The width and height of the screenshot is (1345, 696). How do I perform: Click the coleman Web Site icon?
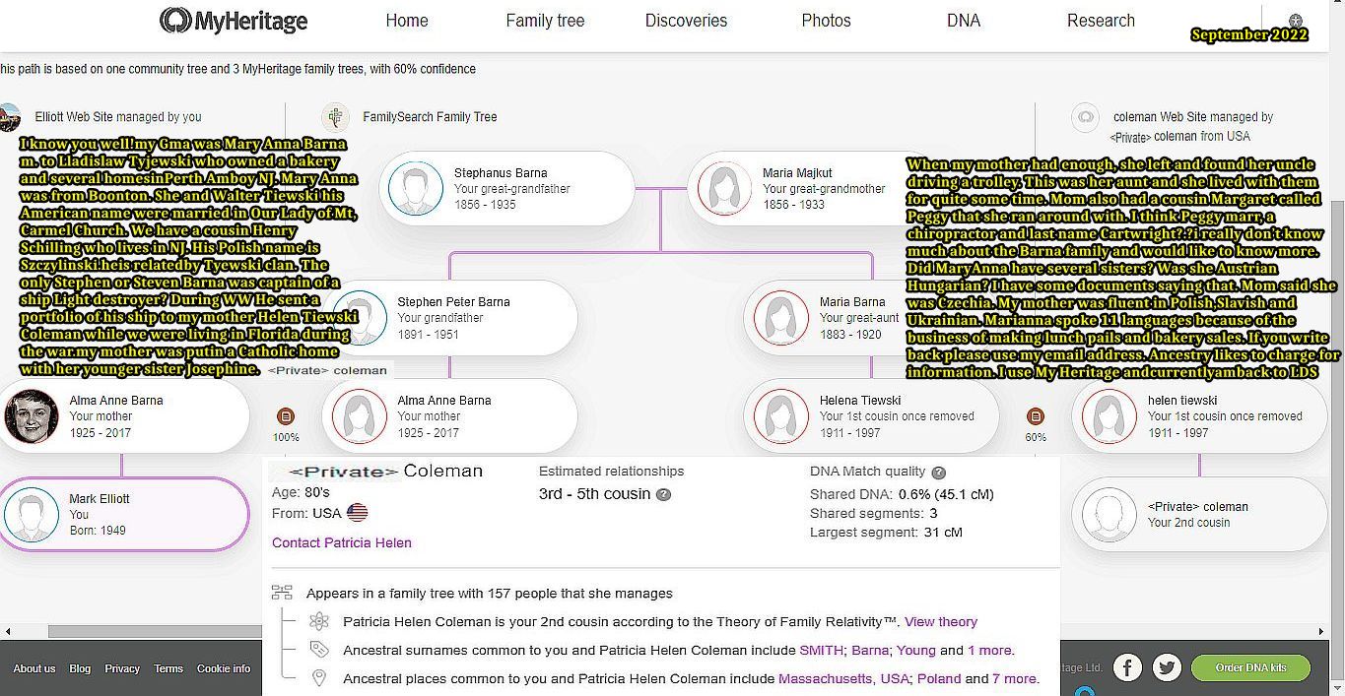pos(1085,117)
